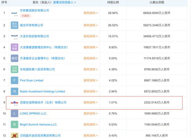Open 大连东软控股有限公司 company page

34,36
